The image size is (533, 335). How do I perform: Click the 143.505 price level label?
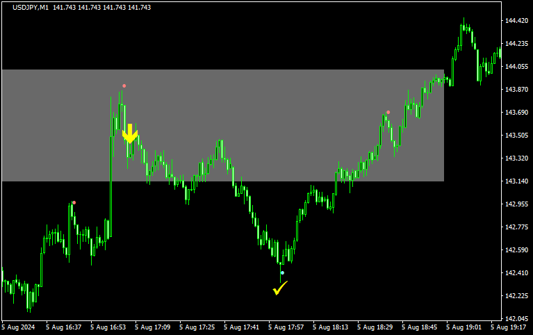click(515, 136)
